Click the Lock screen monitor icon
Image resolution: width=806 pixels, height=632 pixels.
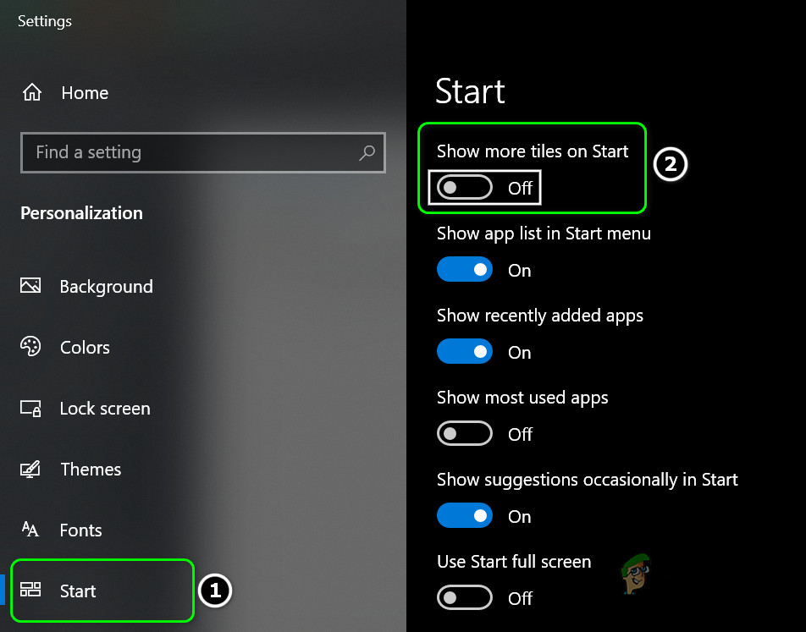click(30, 409)
